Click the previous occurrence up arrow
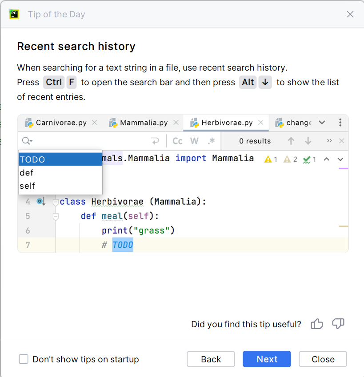 tap(291, 141)
